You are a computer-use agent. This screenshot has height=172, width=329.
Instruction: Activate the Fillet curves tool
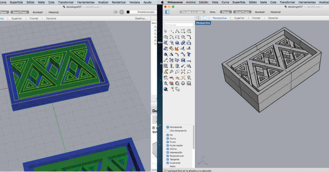189,37
